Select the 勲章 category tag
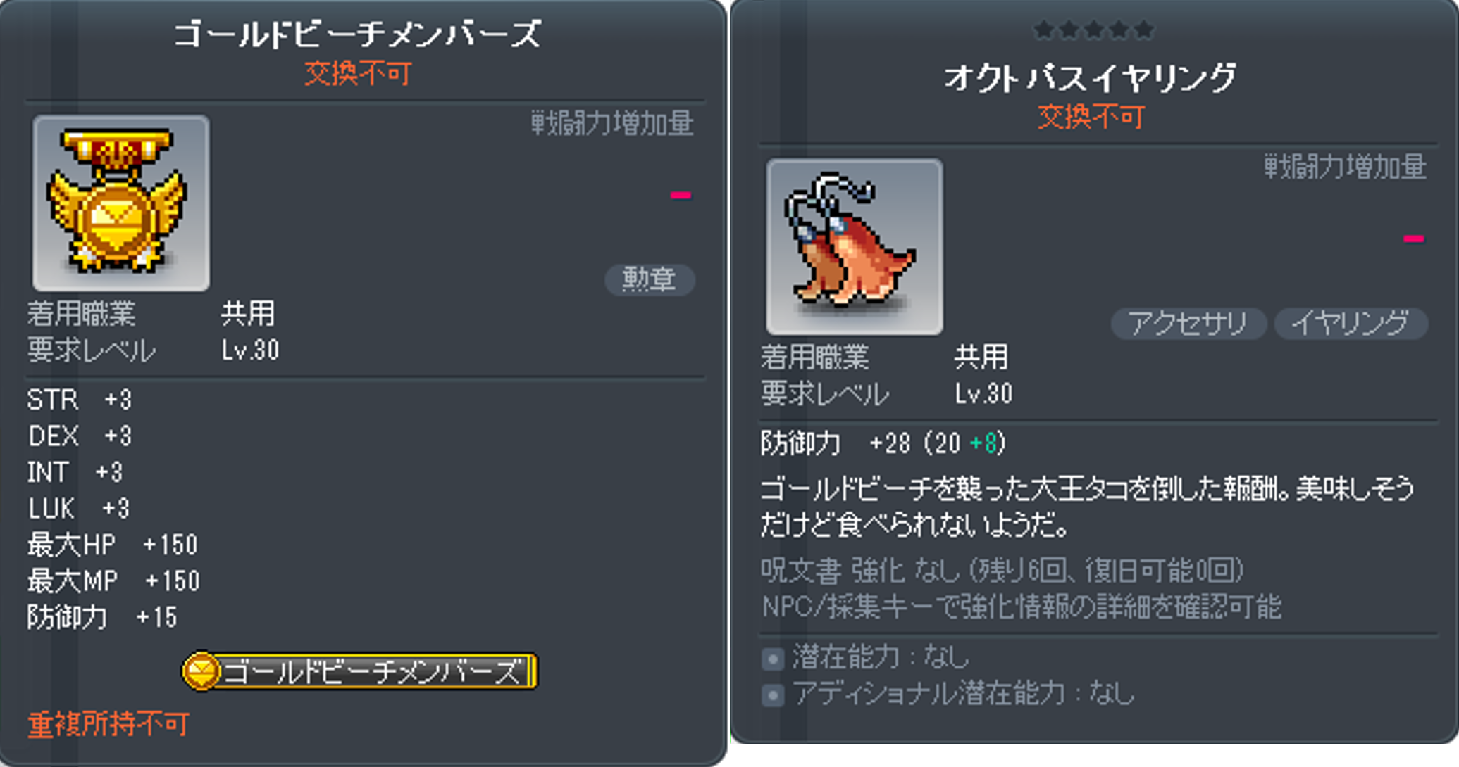1459x767 pixels. click(650, 279)
